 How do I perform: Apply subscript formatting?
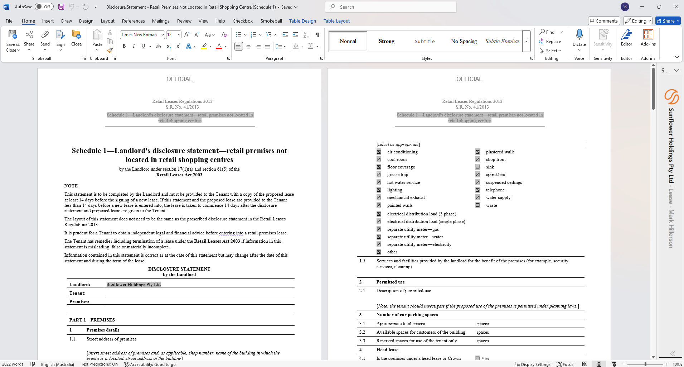169,46
